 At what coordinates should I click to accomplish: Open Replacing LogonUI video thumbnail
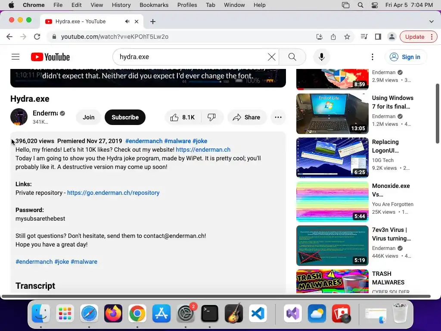click(332, 158)
